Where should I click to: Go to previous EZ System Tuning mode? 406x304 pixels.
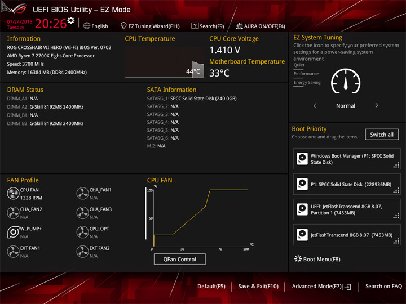[x=315, y=105]
